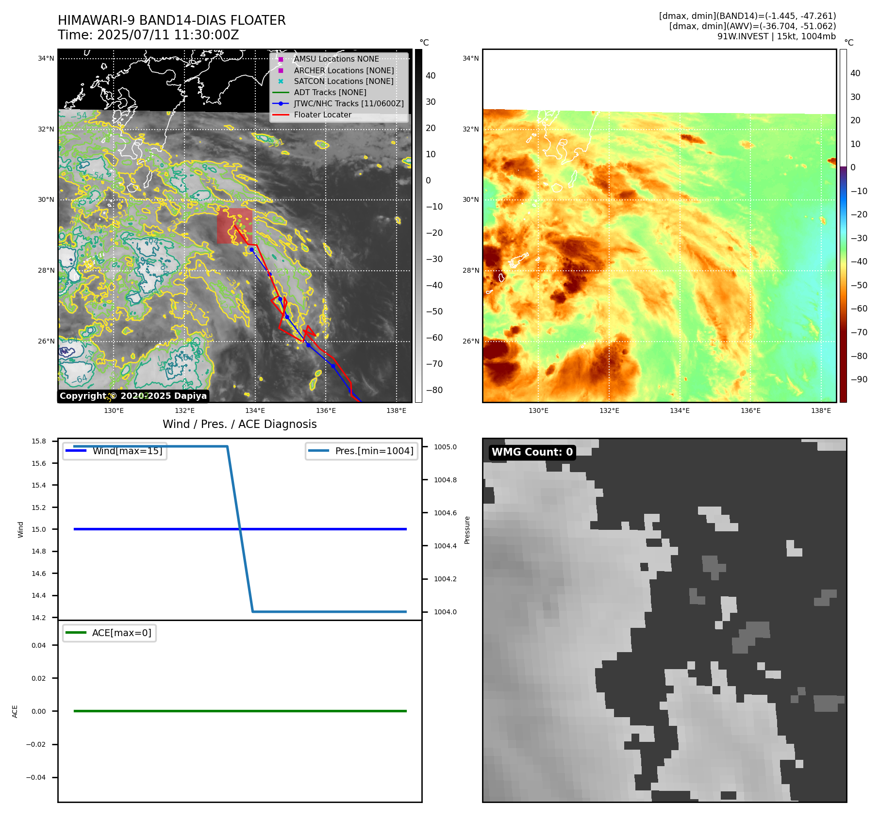This screenshot has width=880, height=820.
Task: Click the 15.8 wind axis tick label
Action: point(39,442)
